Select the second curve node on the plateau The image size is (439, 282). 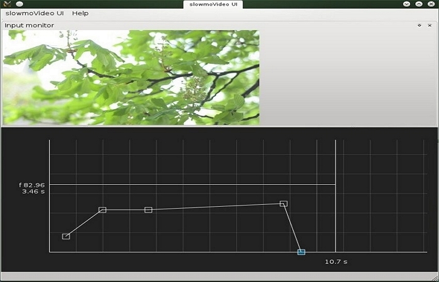coord(102,210)
